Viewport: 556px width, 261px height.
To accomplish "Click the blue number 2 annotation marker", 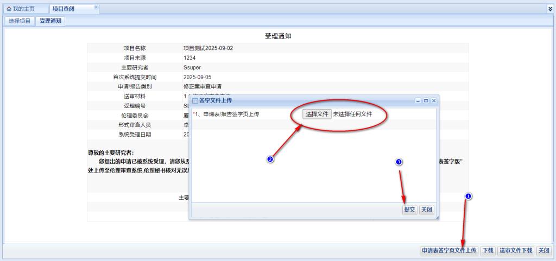I will pyautogui.click(x=270, y=160).
